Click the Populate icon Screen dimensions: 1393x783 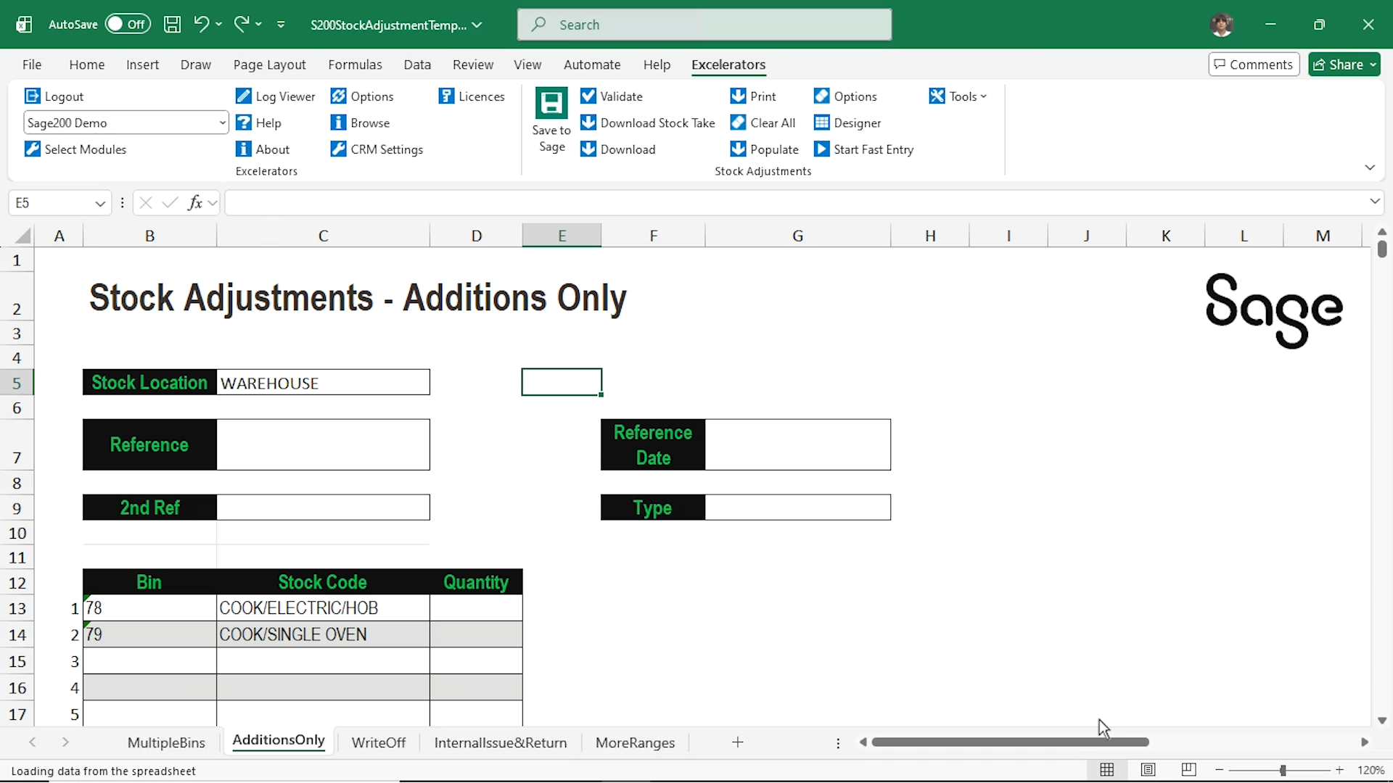(x=738, y=149)
